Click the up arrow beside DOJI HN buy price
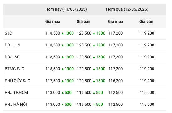The image size is (172, 113). coord(63,45)
